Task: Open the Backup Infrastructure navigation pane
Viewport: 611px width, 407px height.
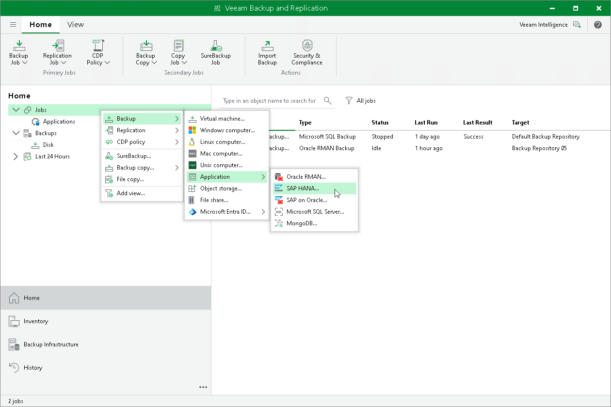Action: [51, 344]
